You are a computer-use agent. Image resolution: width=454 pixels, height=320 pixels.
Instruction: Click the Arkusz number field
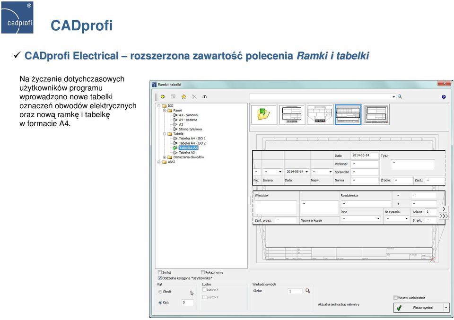point(431,212)
